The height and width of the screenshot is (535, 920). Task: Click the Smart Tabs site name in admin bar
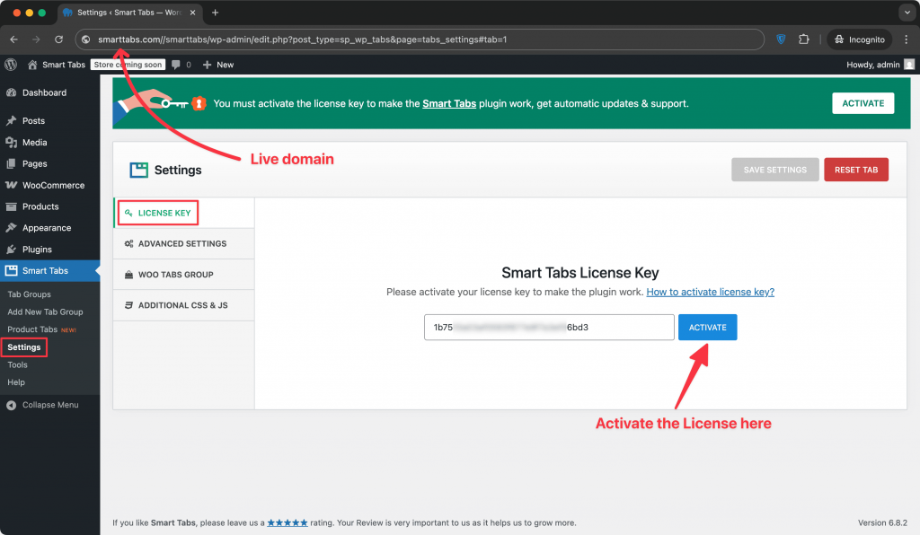[64, 65]
